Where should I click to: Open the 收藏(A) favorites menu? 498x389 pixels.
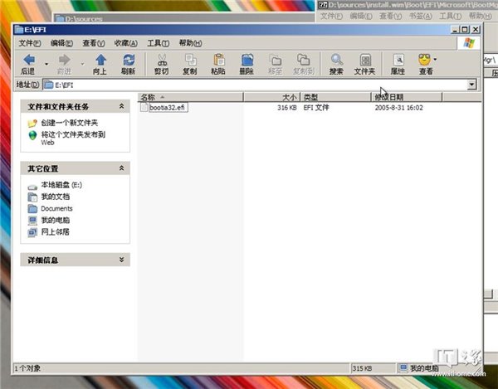126,43
